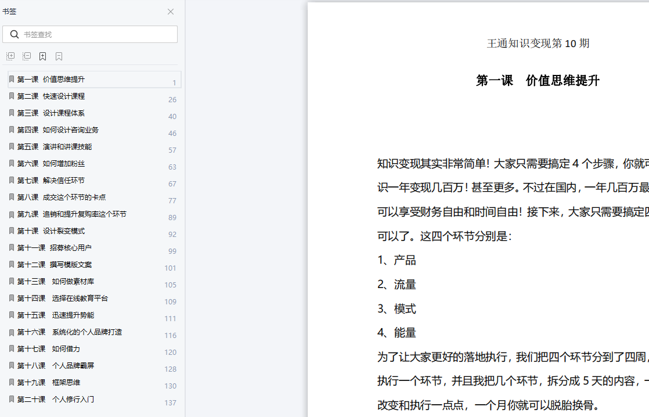649x417 pixels.
Task: Open bookmark 第十二课 撰写模版文案
Action: [x=95, y=265]
